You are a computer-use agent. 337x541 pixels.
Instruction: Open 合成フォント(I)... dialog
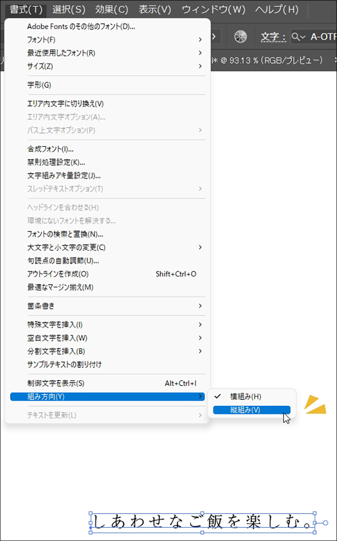pos(51,149)
